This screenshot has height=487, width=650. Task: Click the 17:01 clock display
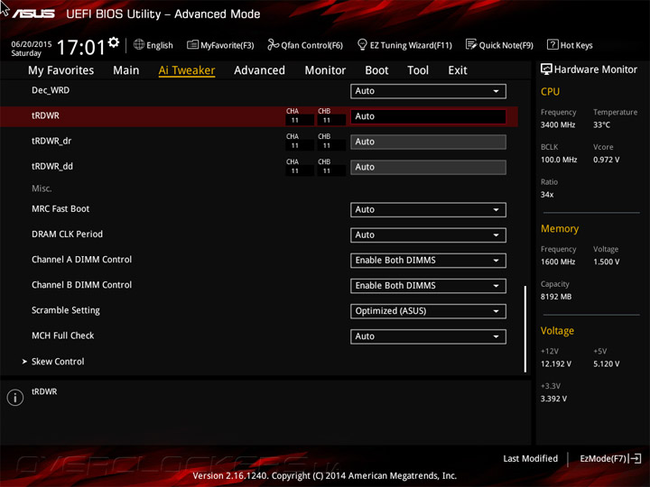[x=81, y=47]
